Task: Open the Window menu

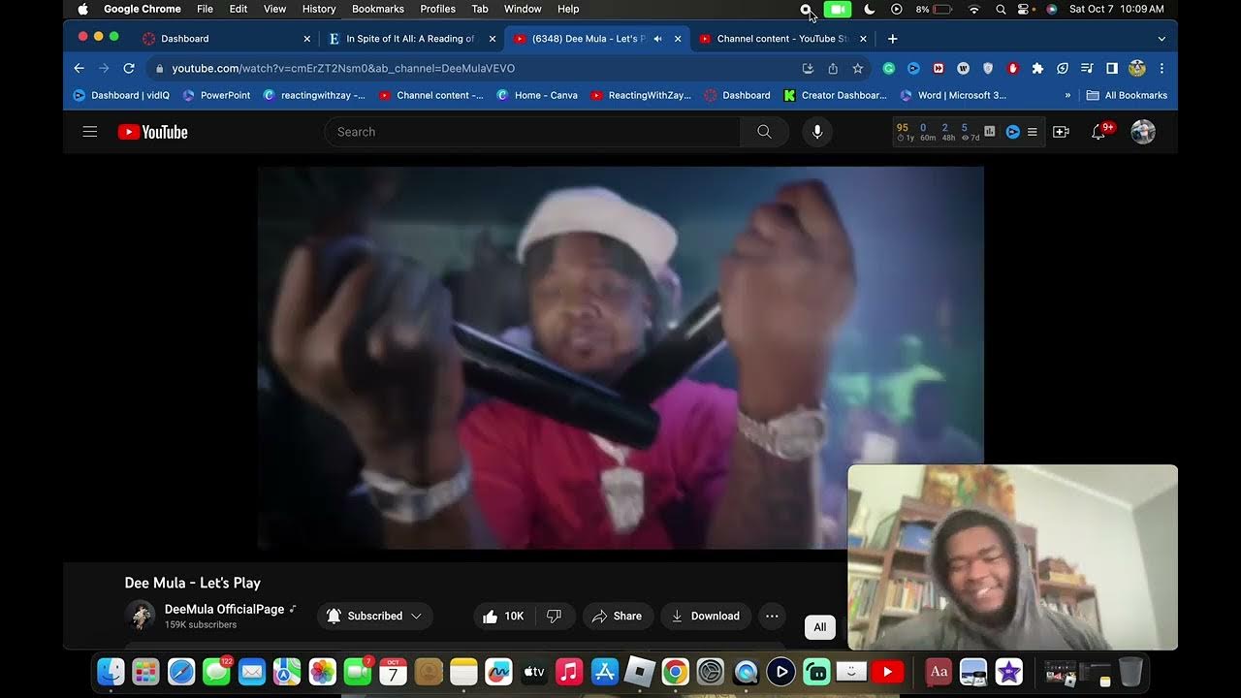Action: [523, 9]
